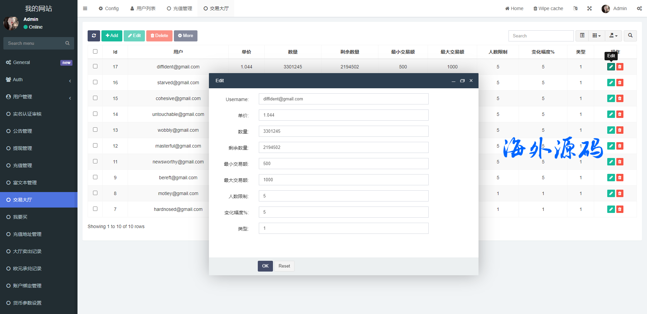Viewport: 647px width, 314px height.
Task: Open the settings gears icon at top right
Action: click(x=639, y=8)
